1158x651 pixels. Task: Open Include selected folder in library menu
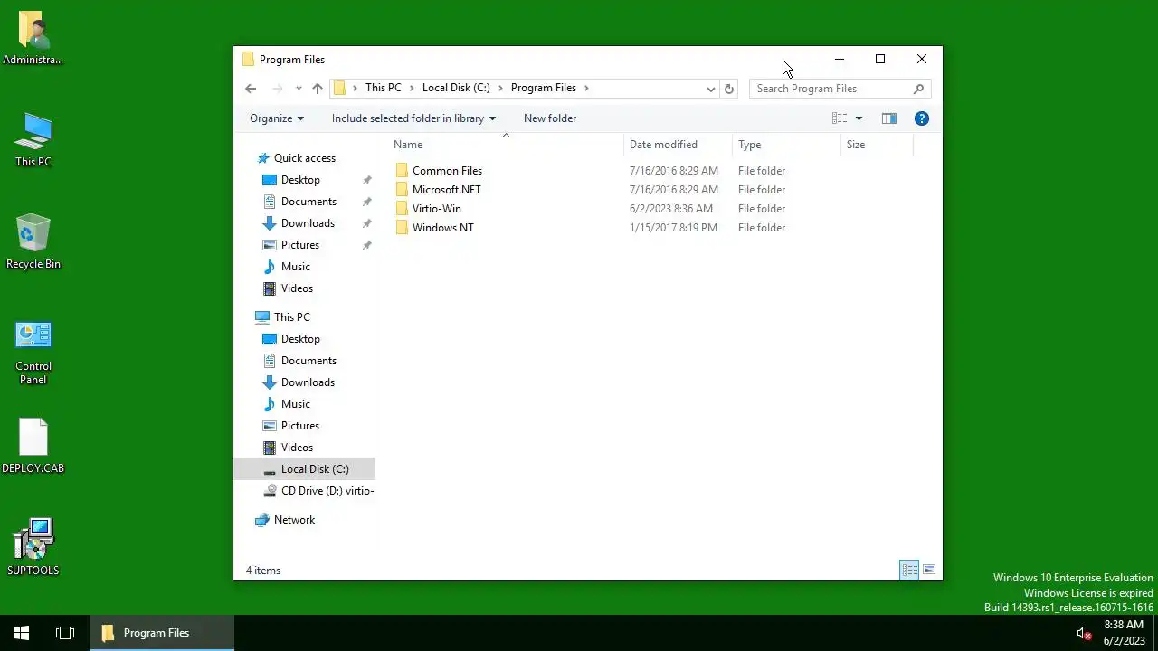[413, 118]
